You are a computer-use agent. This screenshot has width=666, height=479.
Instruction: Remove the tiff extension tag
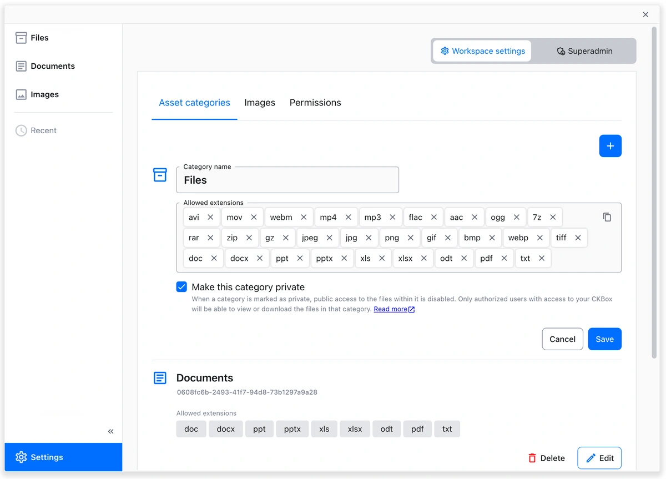578,238
